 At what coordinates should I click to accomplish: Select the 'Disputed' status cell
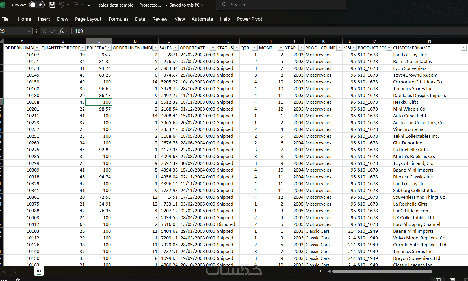[x=228, y=224]
